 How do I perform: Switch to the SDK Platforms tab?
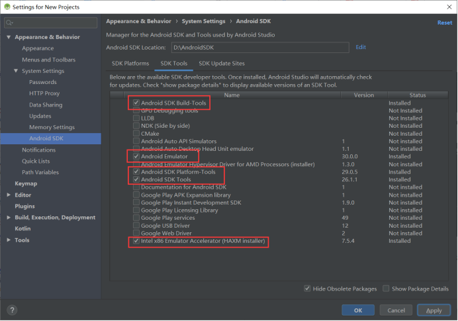(130, 64)
